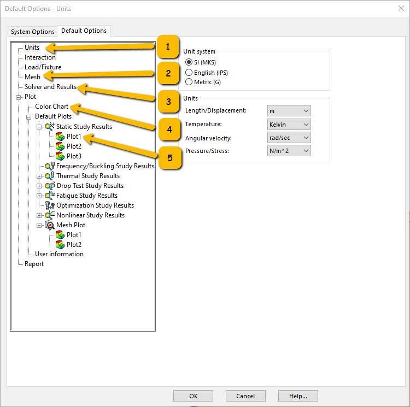Expand the Thermal Study Results node
The image size is (410, 407).
(39, 176)
